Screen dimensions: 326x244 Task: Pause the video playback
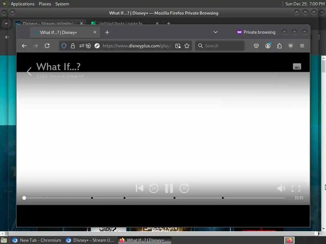click(x=169, y=188)
